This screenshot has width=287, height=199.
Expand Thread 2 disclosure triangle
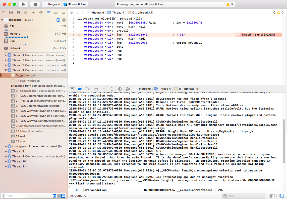(6, 60)
